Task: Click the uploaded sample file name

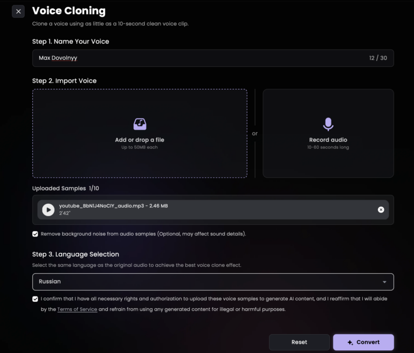Action: [x=113, y=206]
